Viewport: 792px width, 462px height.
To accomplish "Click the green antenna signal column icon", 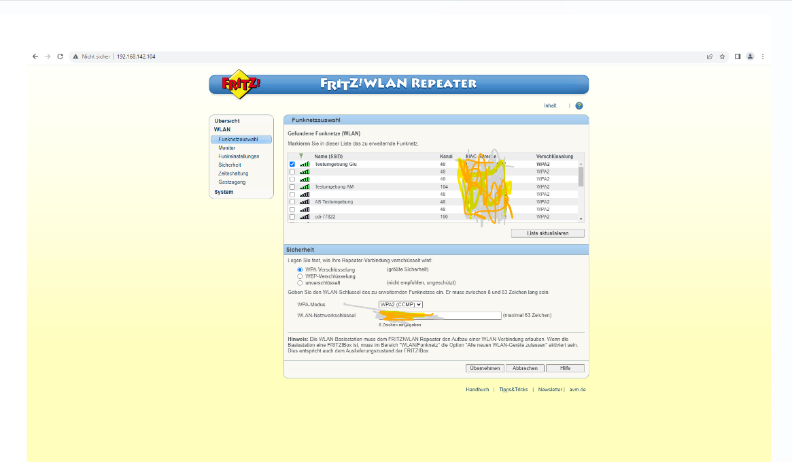I will click(301, 156).
